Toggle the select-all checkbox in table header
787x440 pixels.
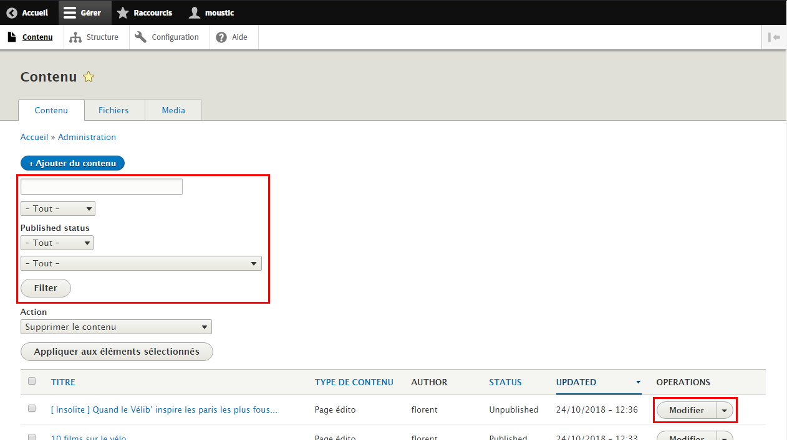(x=32, y=381)
